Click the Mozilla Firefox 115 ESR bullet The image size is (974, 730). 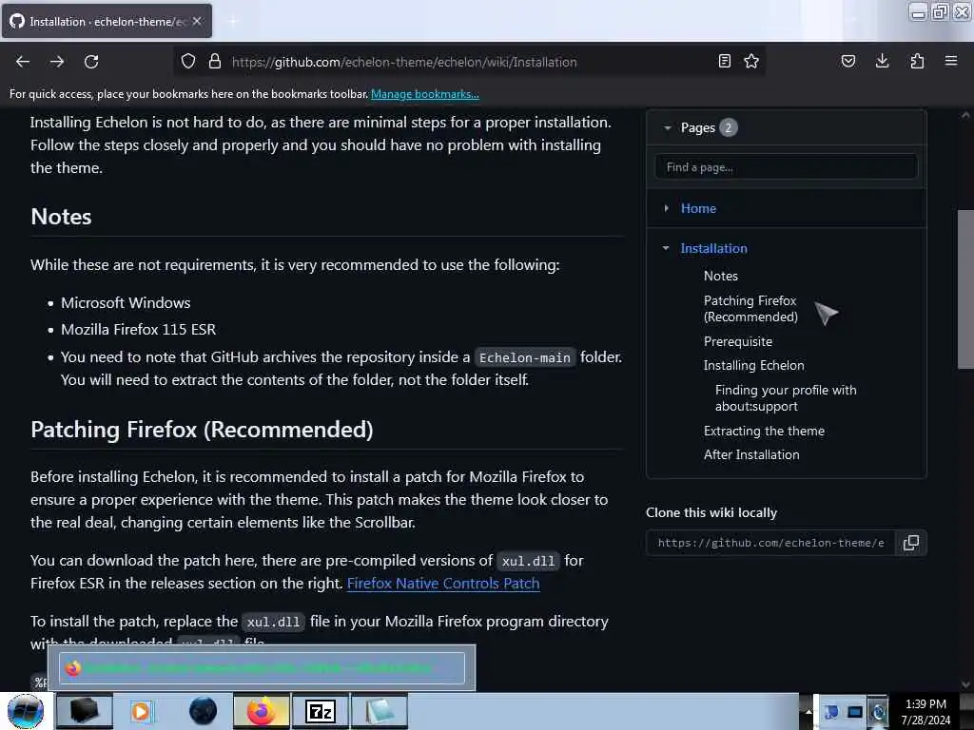point(138,330)
